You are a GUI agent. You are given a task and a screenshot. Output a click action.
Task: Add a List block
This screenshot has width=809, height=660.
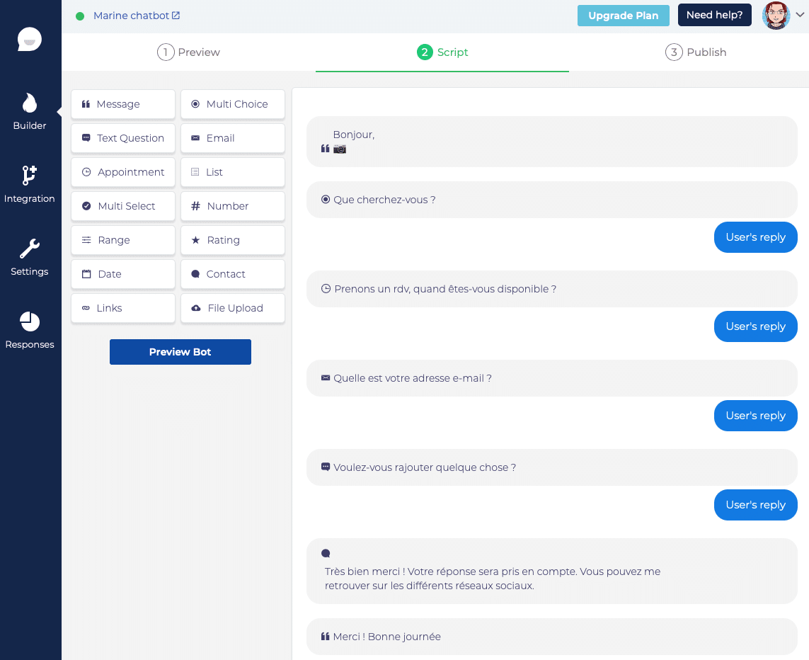[233, 172]
